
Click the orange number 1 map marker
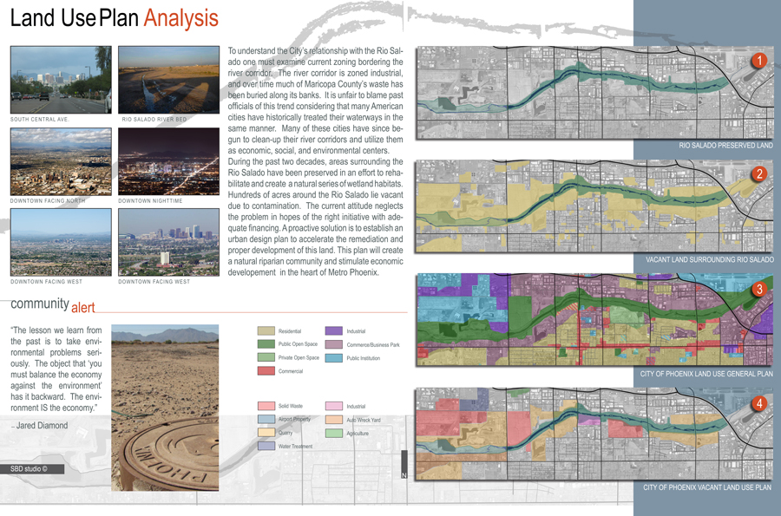click(x=759, y=61)
